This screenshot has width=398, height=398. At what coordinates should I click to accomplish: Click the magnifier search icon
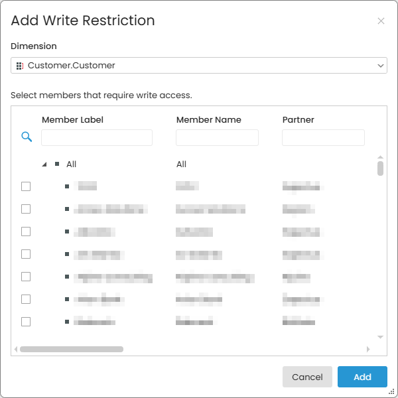(27, 137)
